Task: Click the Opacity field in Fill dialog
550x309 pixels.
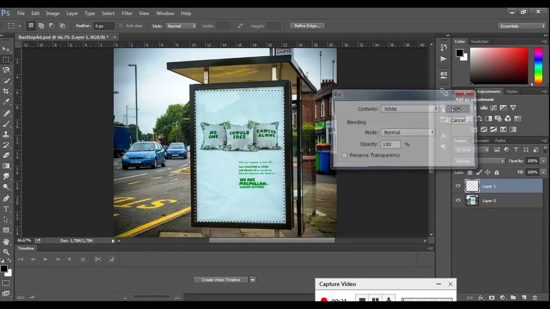Action: click(391, 145)
